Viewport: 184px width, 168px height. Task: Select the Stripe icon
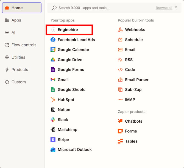(x=53, y=140)
